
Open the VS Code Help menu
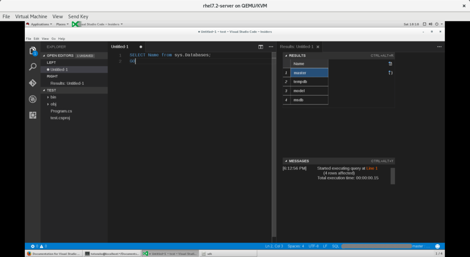pos(62,38)
